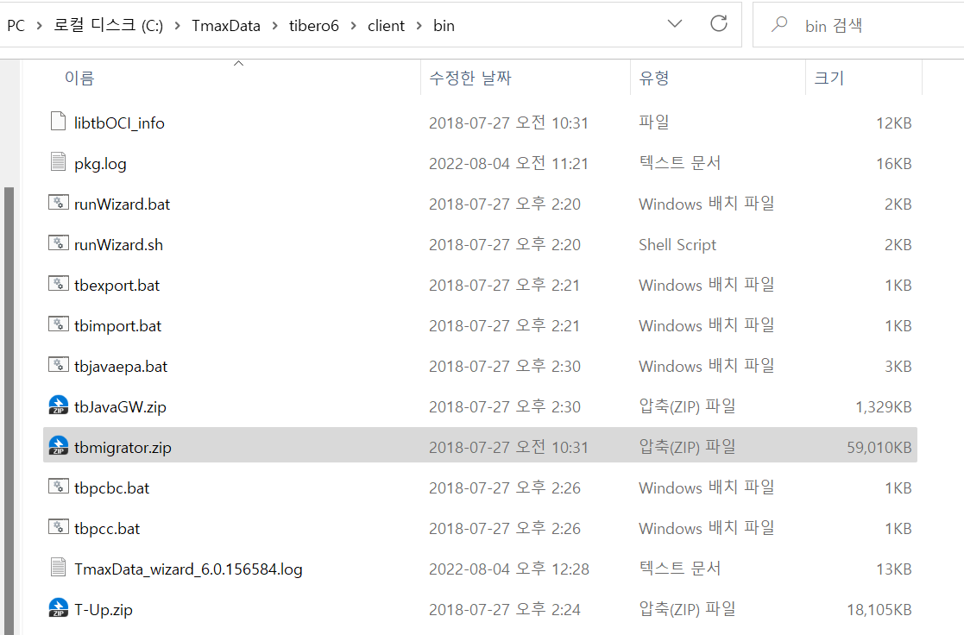Select the tbmigrator.zip file name
Image resolution: width=964 pixels, height=635 pixels.
123,448
